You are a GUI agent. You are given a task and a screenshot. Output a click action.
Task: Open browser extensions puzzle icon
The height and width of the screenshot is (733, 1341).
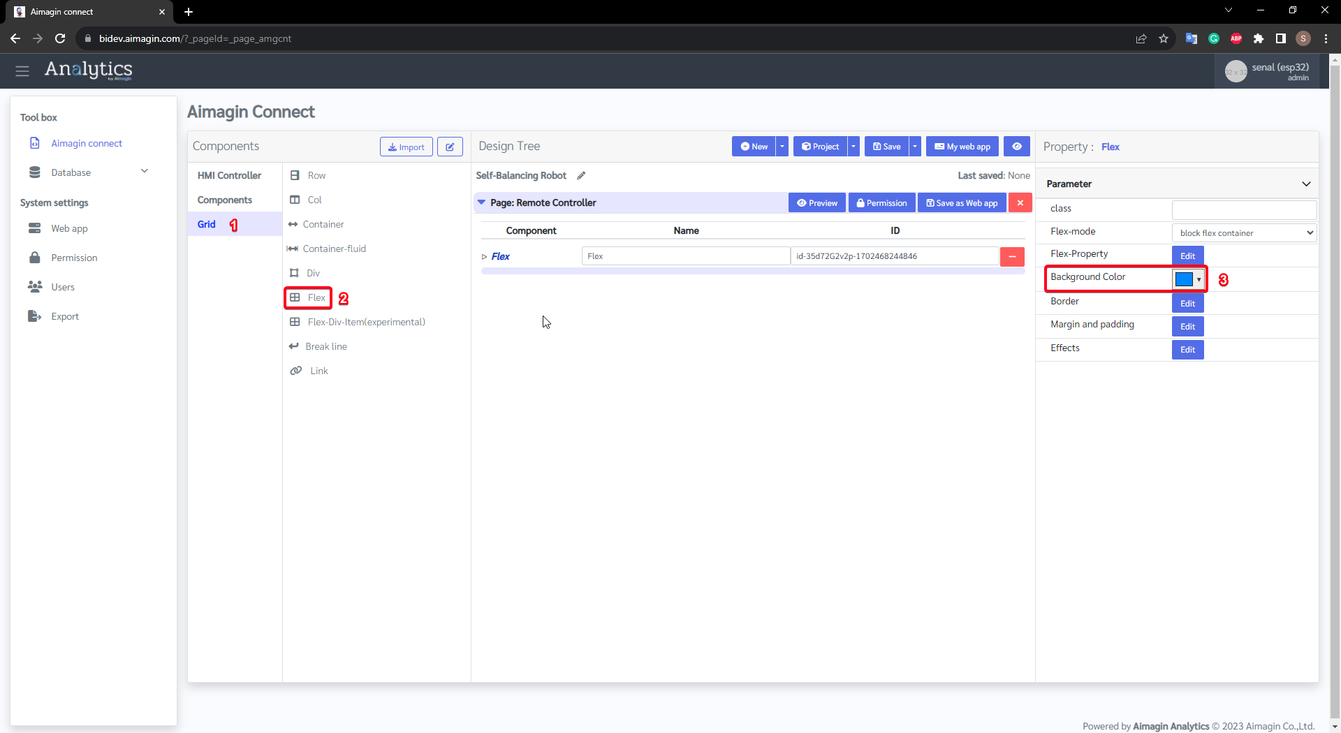[1258, 38]
